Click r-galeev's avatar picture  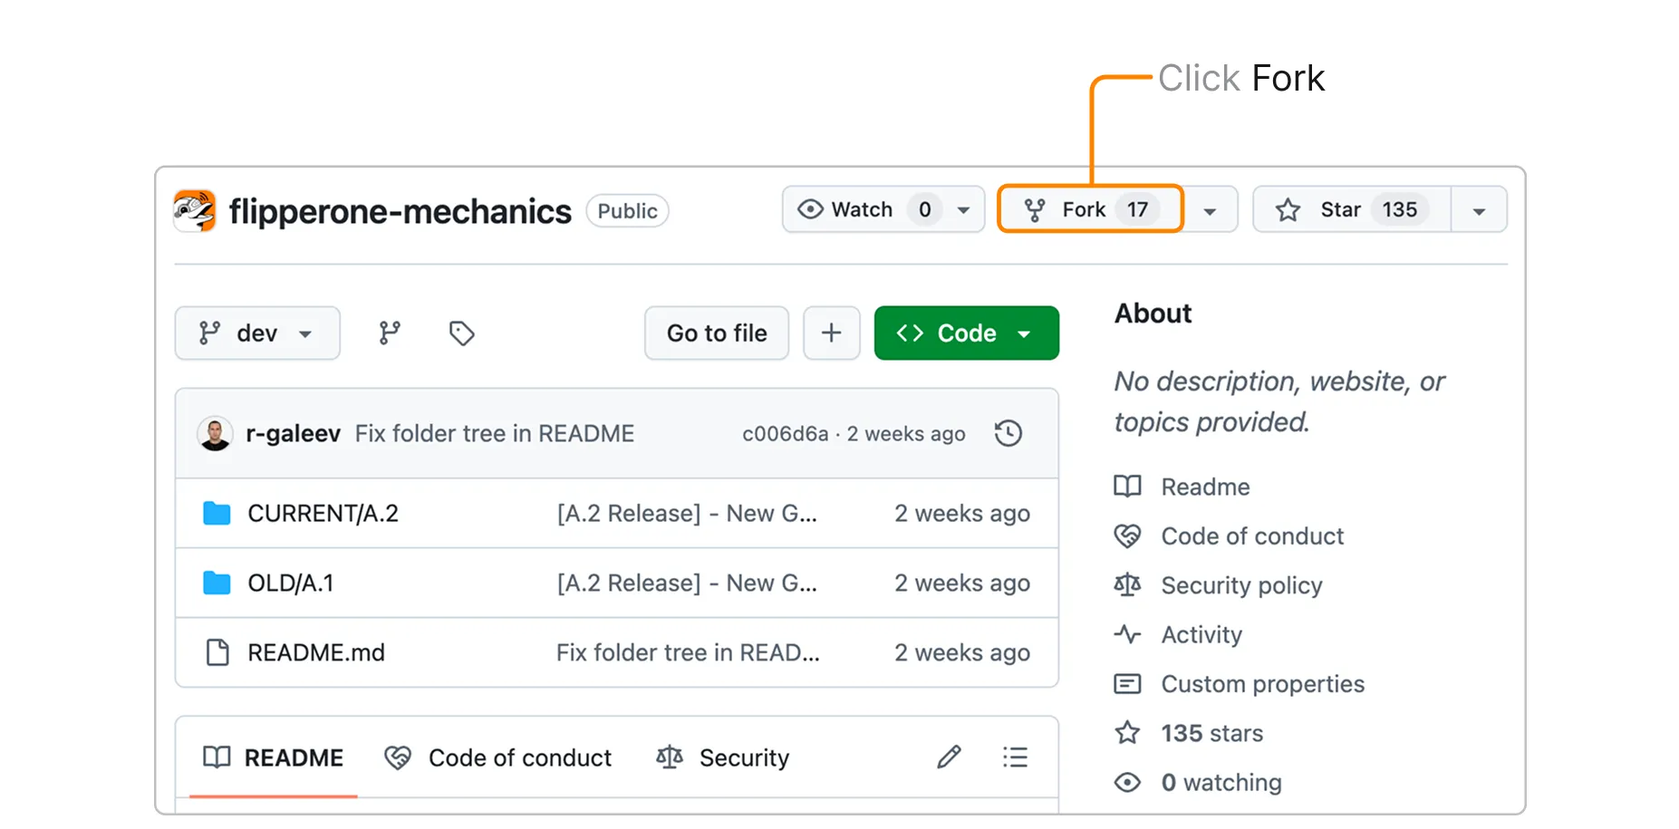pos(215,434)
